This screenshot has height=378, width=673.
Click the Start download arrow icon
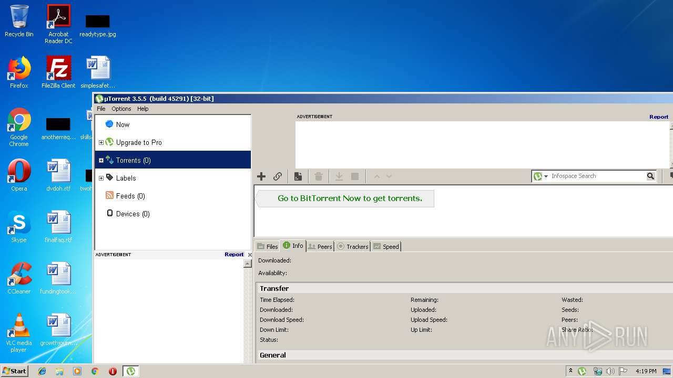(x=339, y=176)
